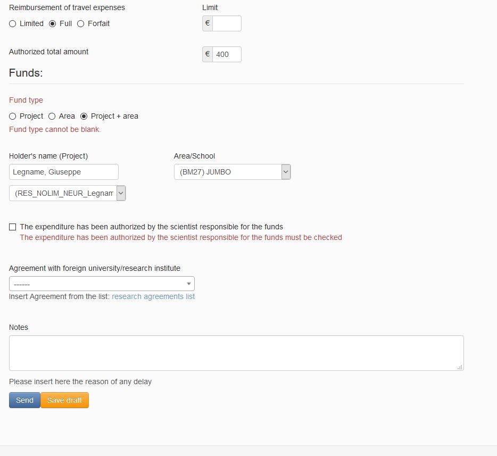
Task: Check the expenditure authorized by scientist box
Action: (x=13, y=227)
